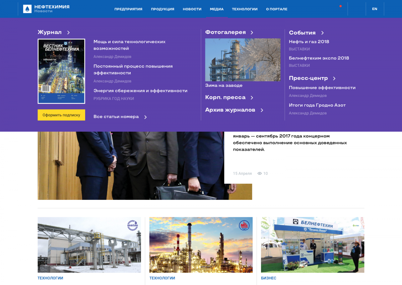Click the БИЗНЕС category label
This screenshot has height=285, width=402.
(x=269, y=278)
